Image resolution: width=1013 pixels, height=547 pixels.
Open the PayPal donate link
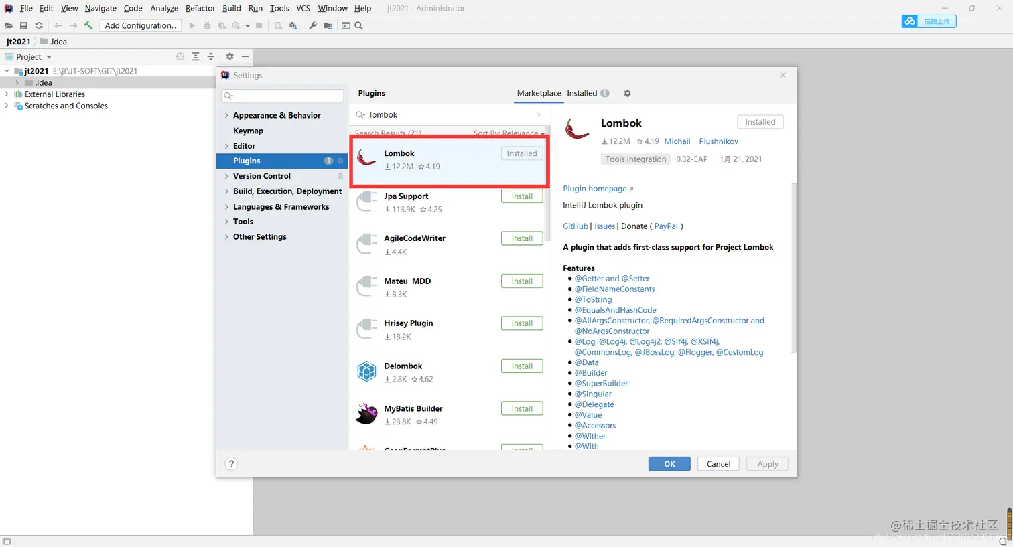coord(666,226)
